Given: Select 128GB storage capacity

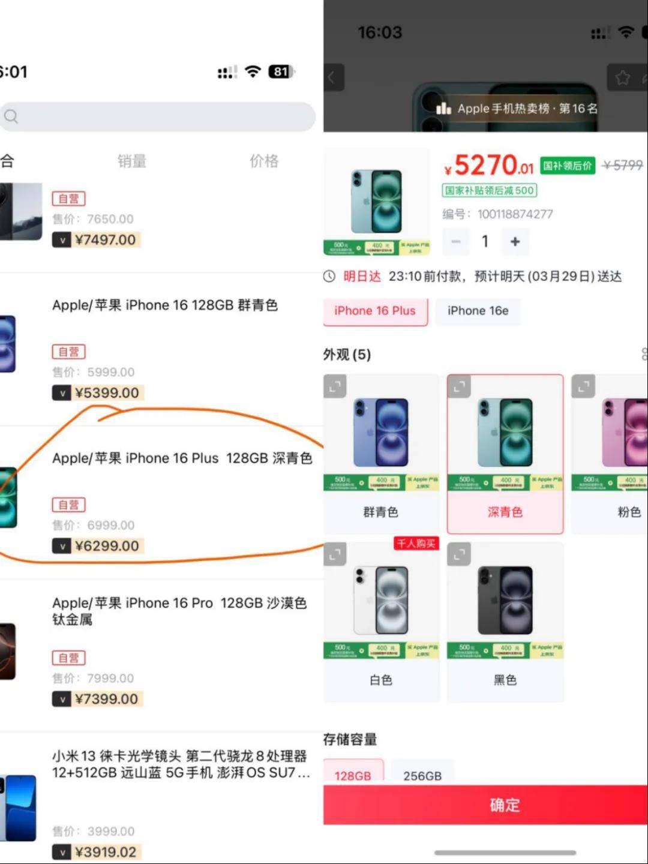Looking at the screenshot, I should (x=353, y=773).
